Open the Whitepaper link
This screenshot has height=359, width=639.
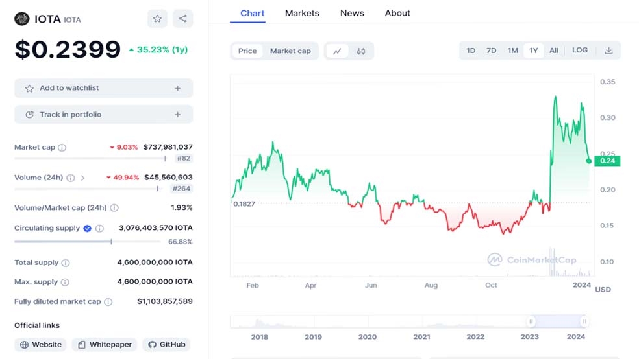click(x=105, y=345)
